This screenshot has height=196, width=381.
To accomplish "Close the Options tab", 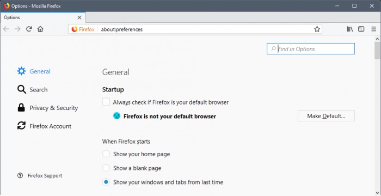I will pos(79,17).
